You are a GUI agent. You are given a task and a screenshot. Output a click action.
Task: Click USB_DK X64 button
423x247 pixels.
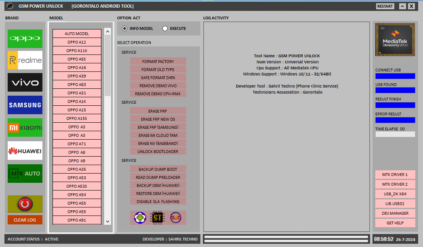tap(395, 194)
